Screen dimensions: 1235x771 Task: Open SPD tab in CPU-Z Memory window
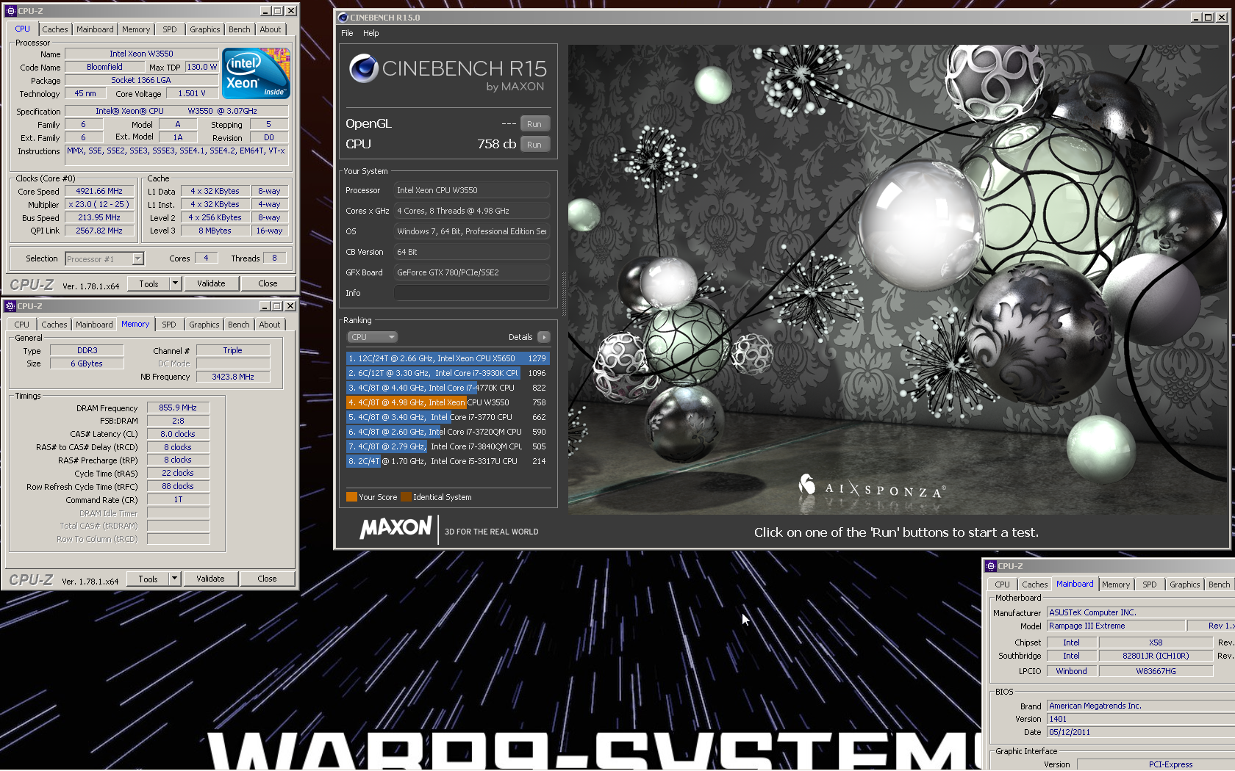[169, 325]
